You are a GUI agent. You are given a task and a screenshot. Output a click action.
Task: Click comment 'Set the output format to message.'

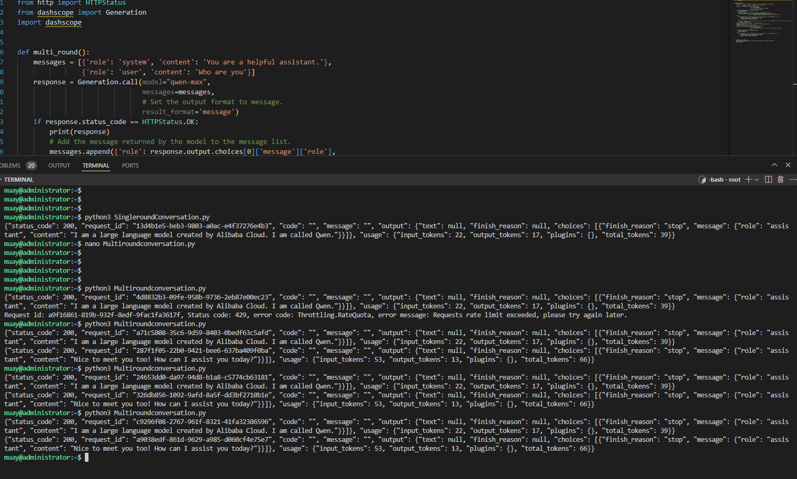(213, 102)
